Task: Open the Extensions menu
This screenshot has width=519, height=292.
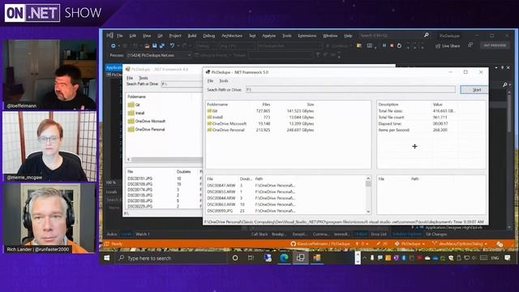Action: [307, 36]
